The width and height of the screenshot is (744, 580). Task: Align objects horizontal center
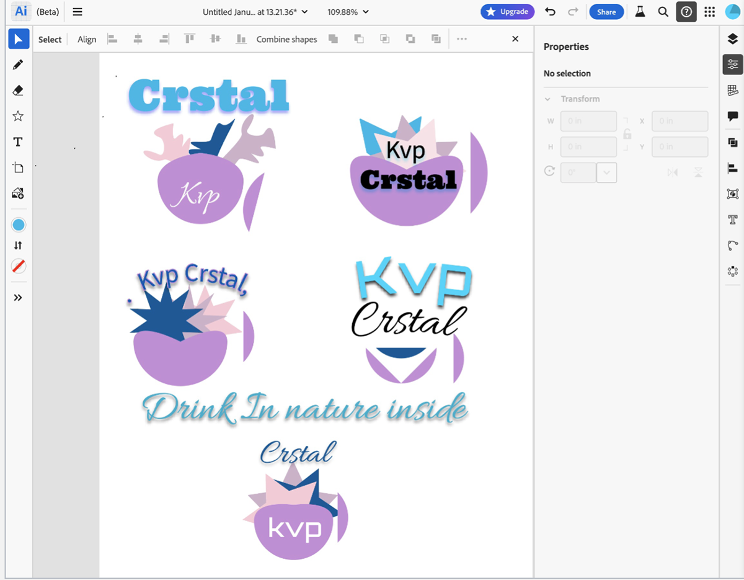coord(138,39)
